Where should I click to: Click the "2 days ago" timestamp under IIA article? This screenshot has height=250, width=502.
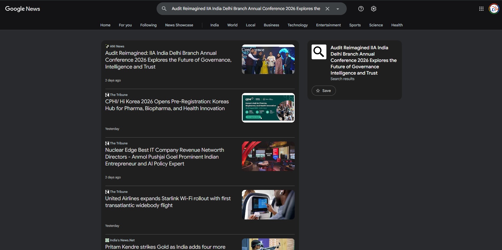(x=113, y=80)
